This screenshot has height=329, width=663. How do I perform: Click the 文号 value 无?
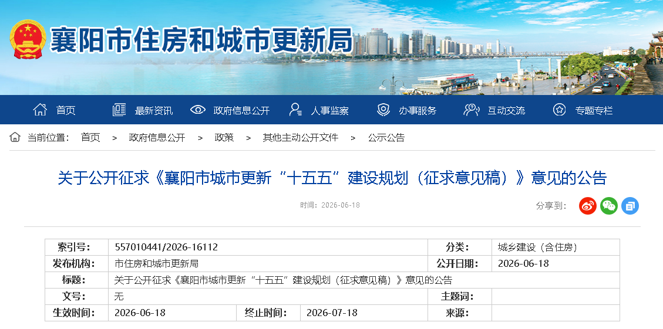click(x=119, y=297)
